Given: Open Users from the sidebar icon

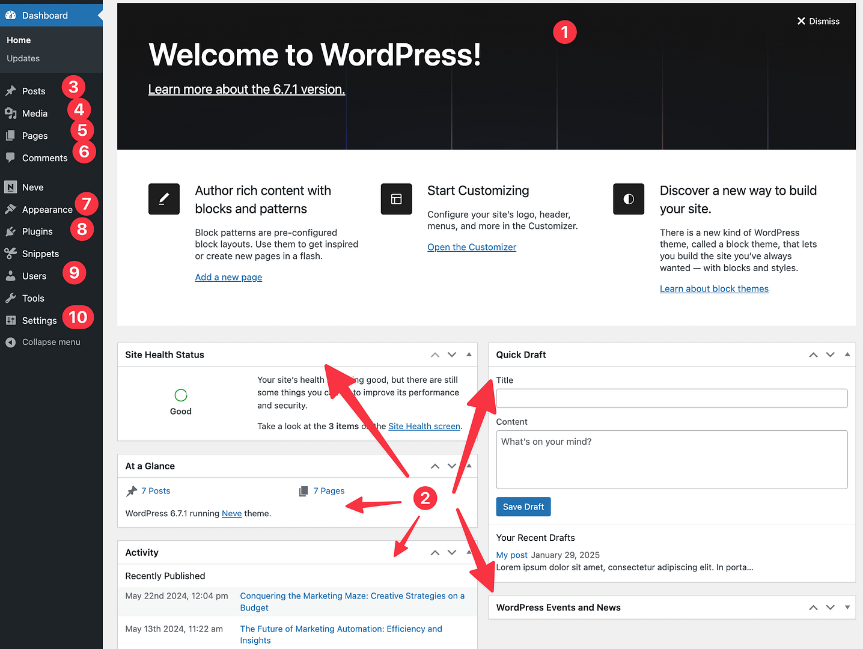Looking at the screenshot, I should [x=11, y=276].
